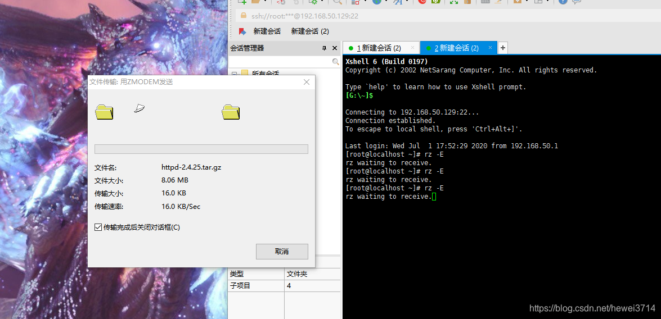Click the keyboard toolbar icon
The width and height of the screenshot is (661, 319).
(x=485, y=2)
